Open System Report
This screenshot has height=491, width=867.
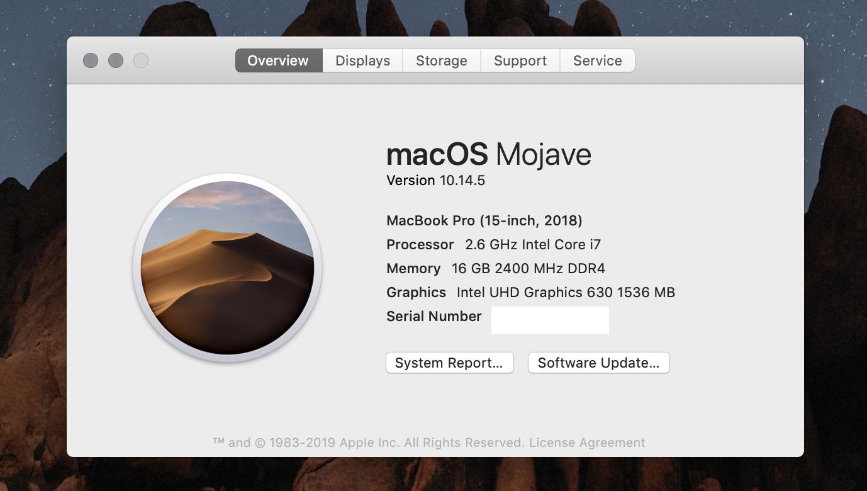[449, 363]
